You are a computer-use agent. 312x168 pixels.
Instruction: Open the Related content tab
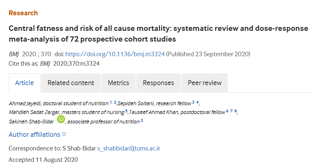click(71, 83)
